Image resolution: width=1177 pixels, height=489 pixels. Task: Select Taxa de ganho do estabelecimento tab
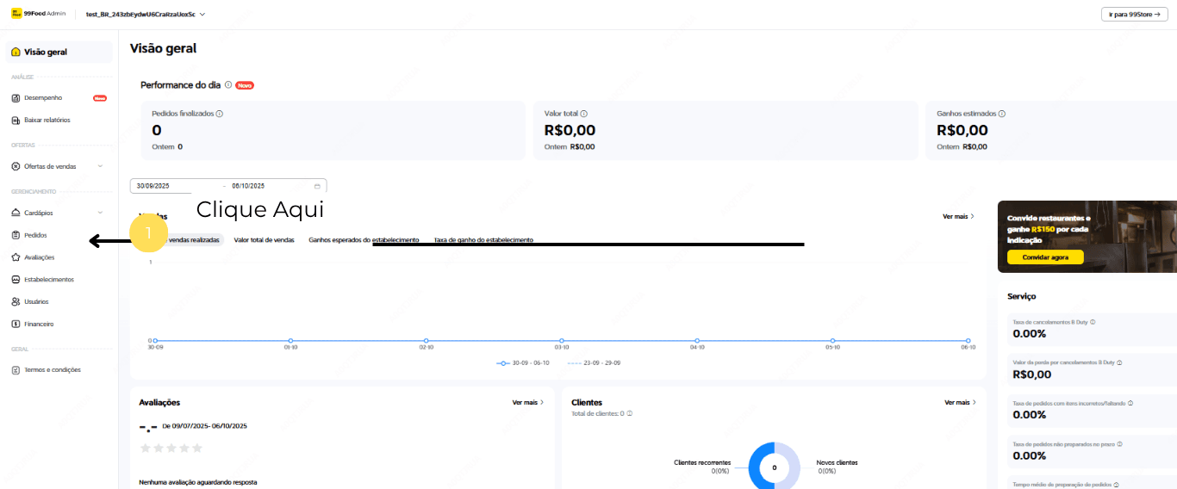coord(483,240)
